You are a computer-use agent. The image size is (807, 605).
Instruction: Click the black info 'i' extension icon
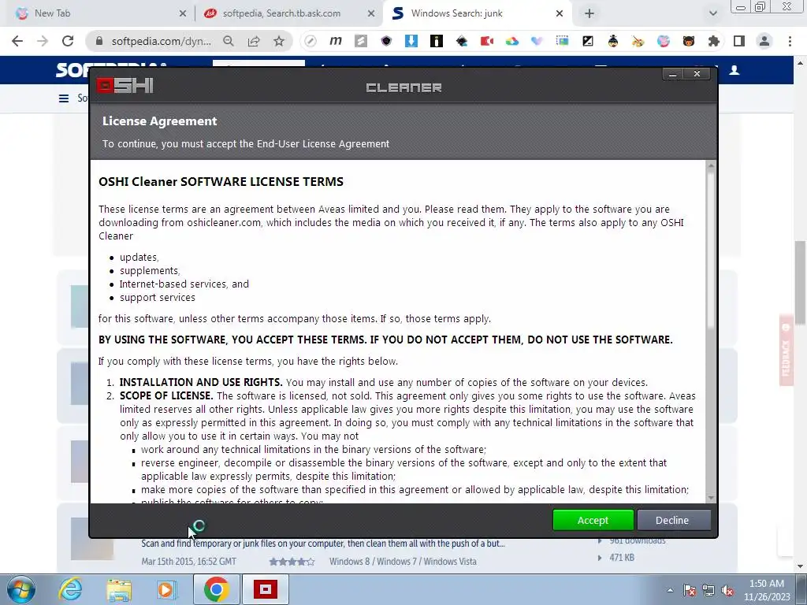pyautogui.click(x=437, y=41)
